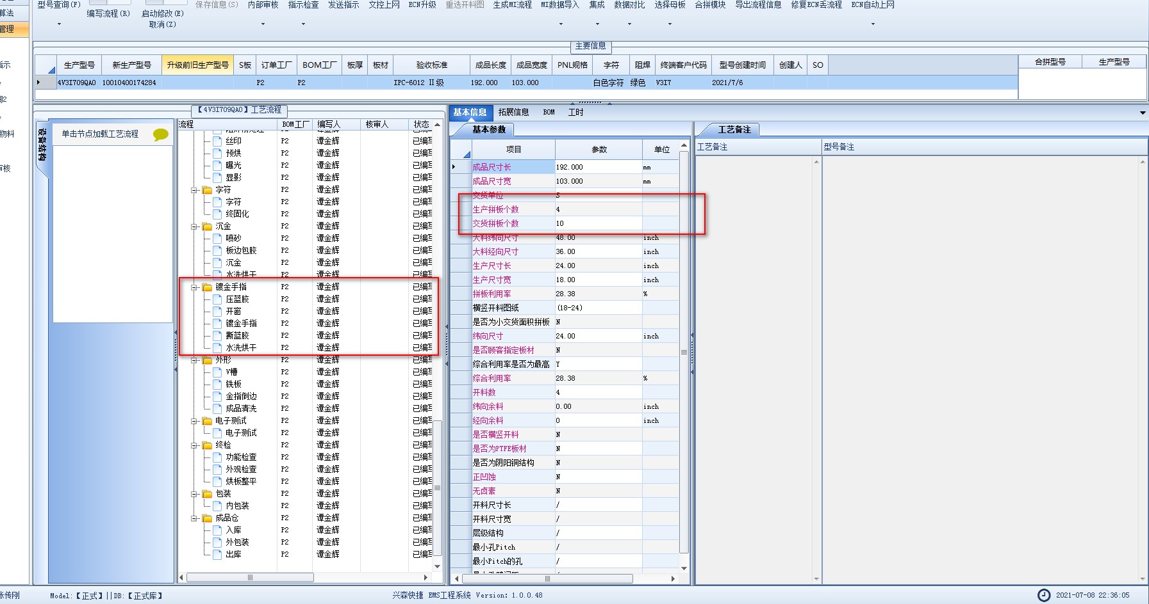Click the 发送指示 toolbar button
This screenshot has height=604, width=1149.
tap(343, 5)
